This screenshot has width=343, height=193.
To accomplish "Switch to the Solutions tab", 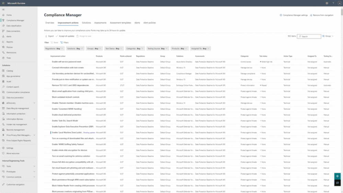I will pyautogui.click(x=86, y=23).
